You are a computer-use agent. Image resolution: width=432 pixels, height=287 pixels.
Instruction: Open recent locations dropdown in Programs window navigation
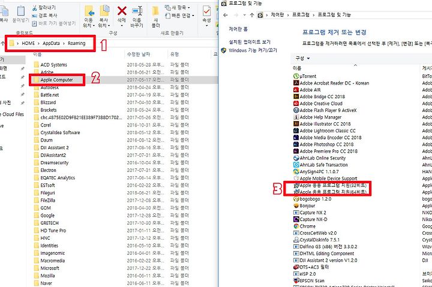(244, 15)
